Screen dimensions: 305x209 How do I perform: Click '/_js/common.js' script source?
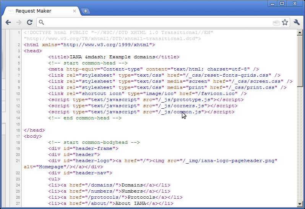tap(180, 112)
